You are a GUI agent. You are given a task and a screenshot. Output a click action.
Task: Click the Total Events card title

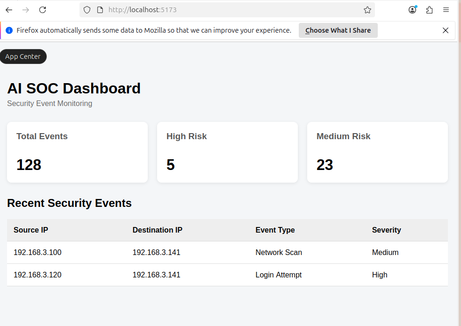(x=42, y=136)
